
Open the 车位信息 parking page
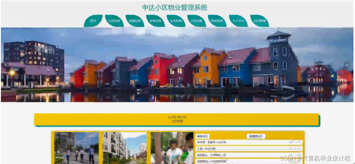click(x=176, y=21)
